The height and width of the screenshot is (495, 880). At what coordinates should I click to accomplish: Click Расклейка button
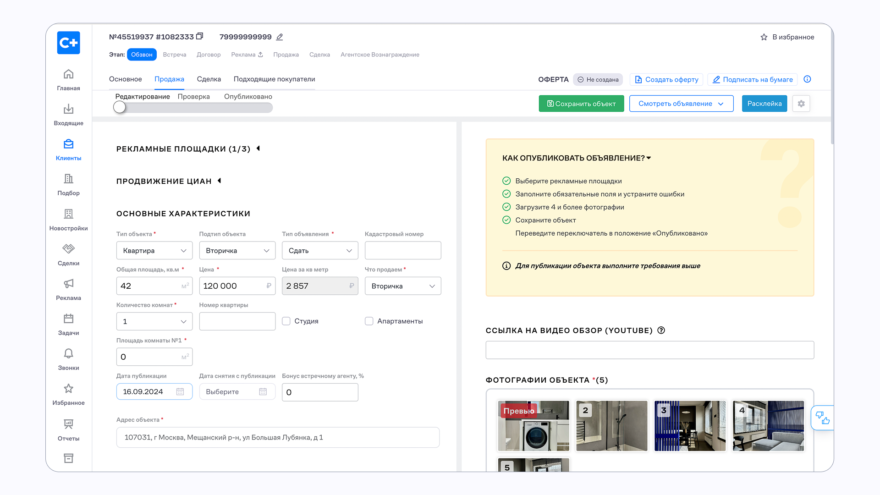[x=764, y=104]
